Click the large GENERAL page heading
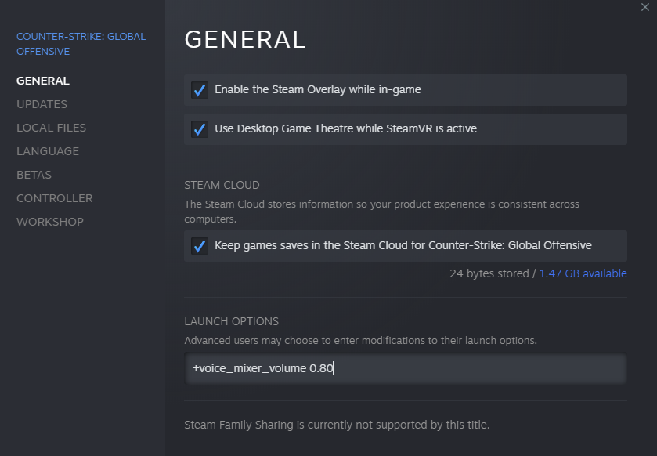 coord(244,39)
